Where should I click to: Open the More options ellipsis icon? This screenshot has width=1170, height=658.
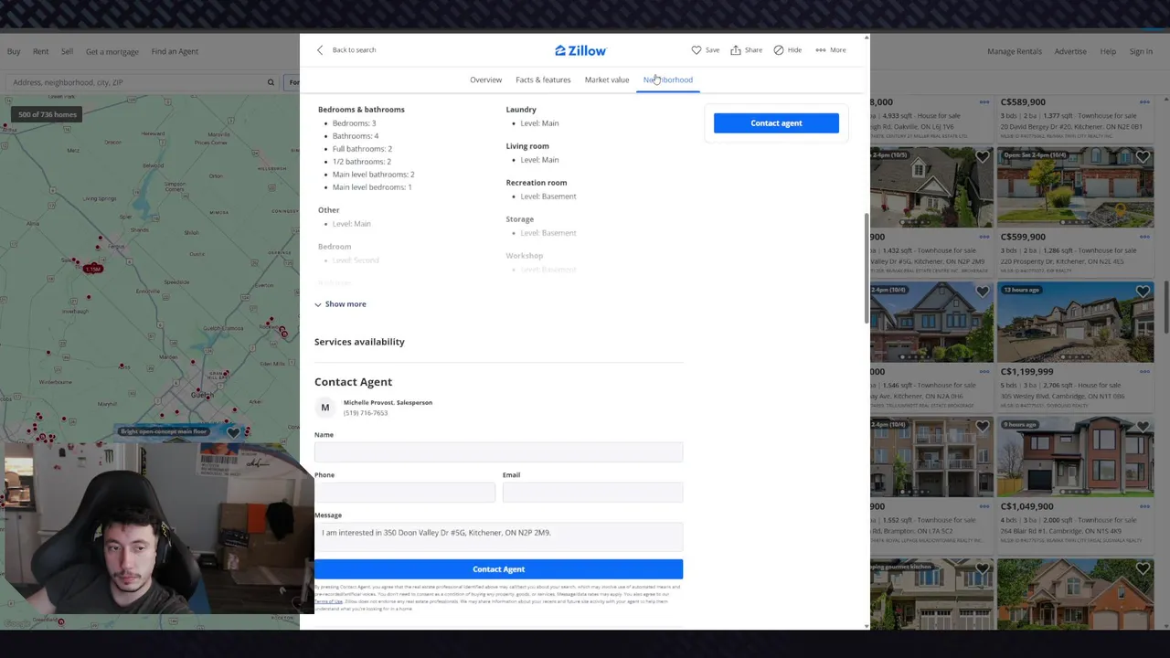[x=821, y=50]
